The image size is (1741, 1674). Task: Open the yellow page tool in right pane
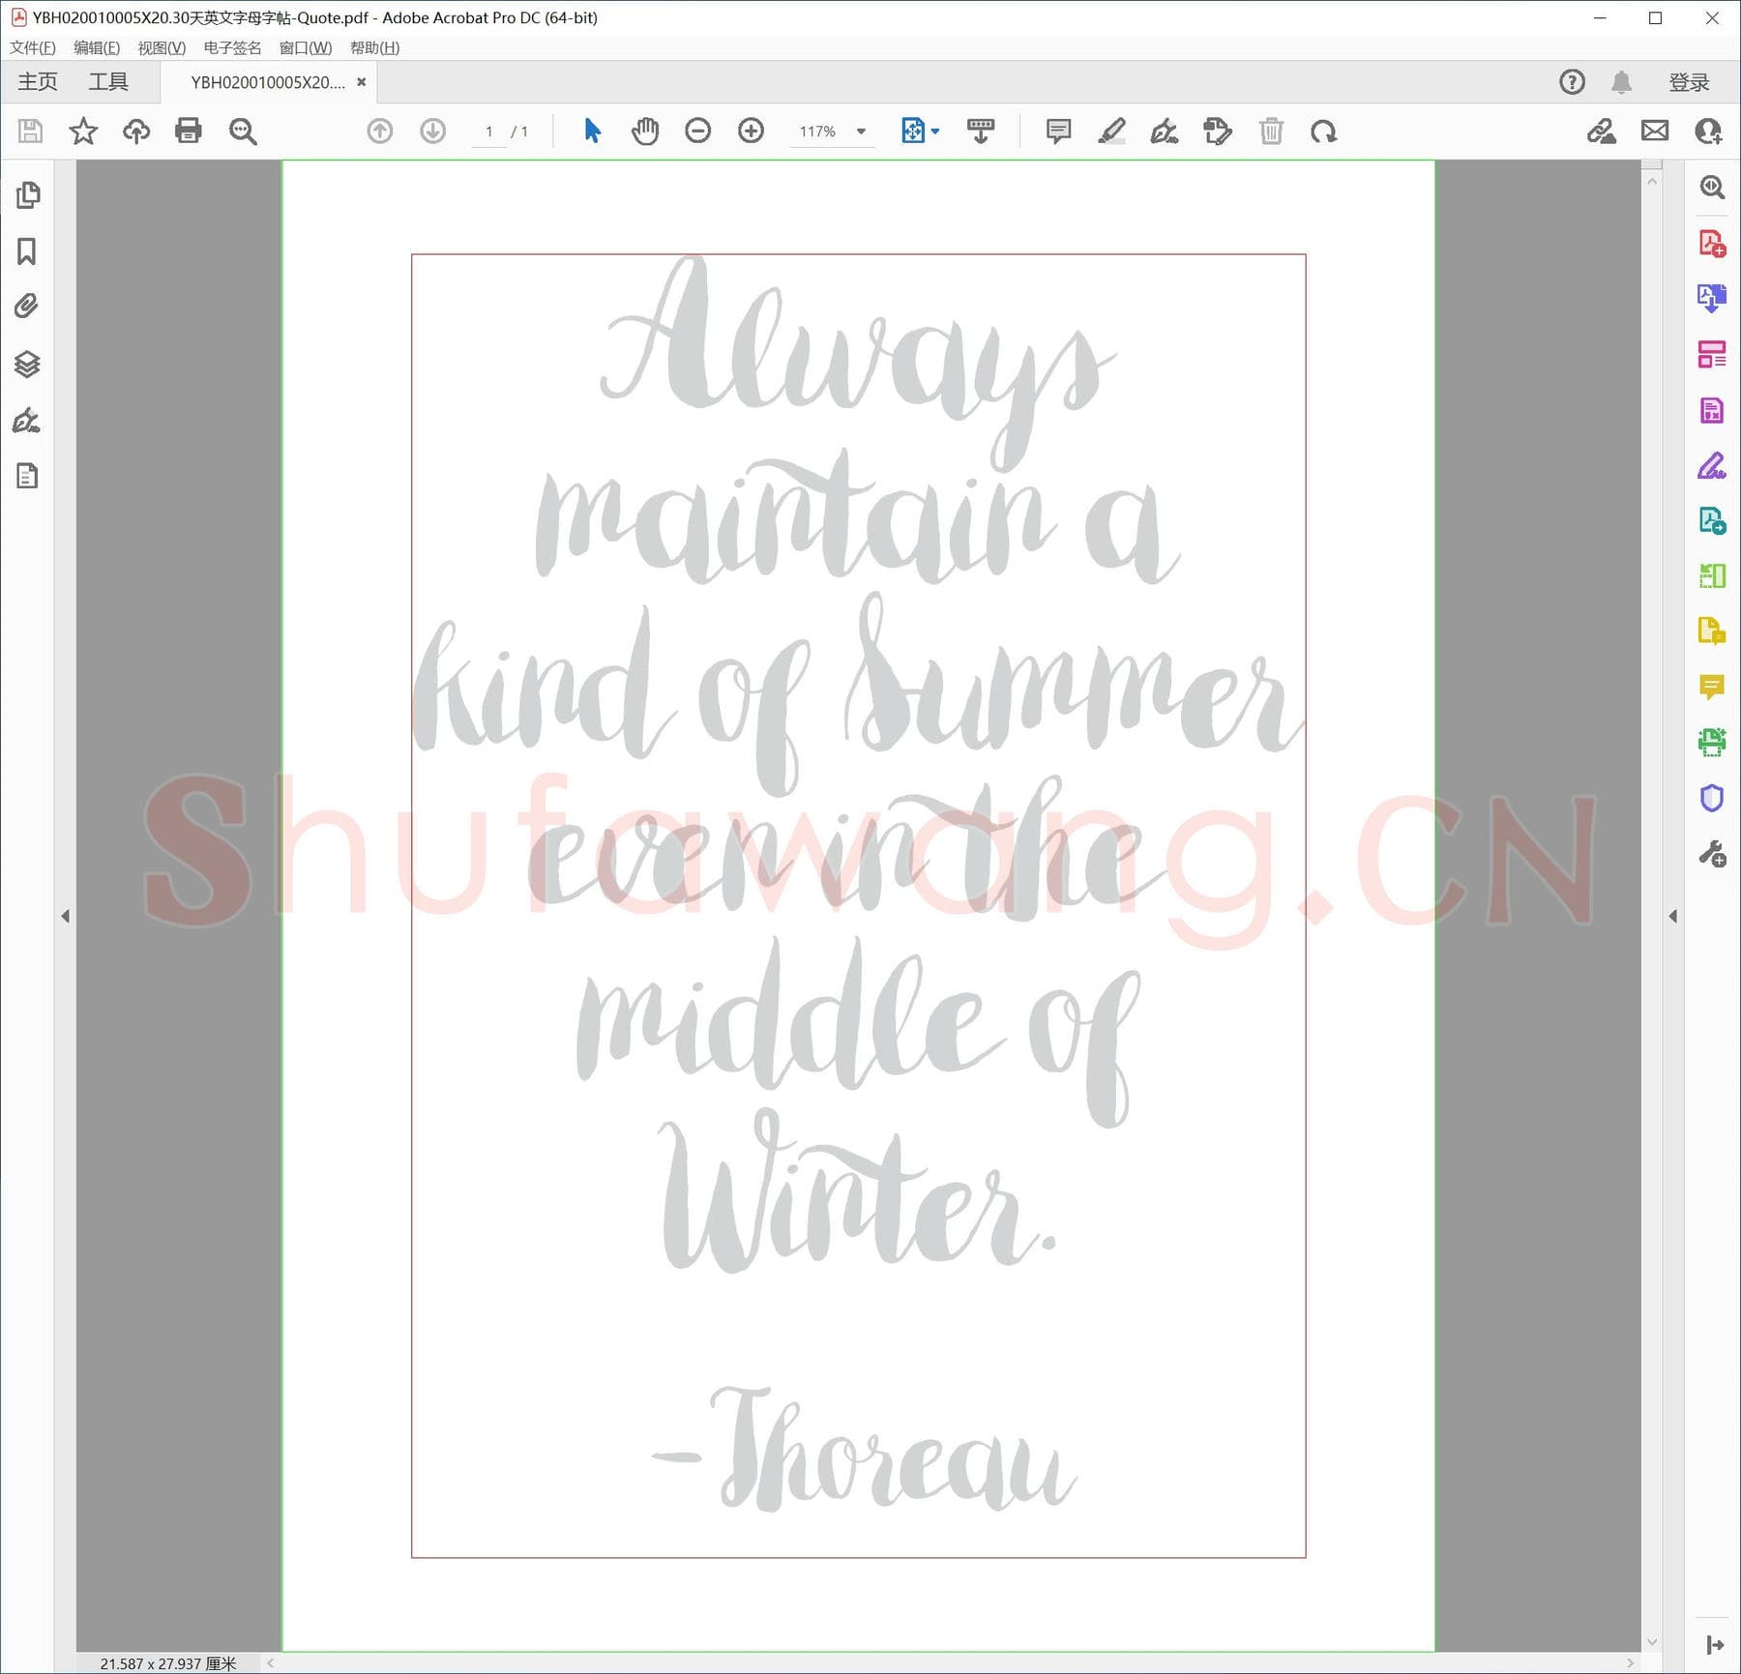pos(1712,631)
